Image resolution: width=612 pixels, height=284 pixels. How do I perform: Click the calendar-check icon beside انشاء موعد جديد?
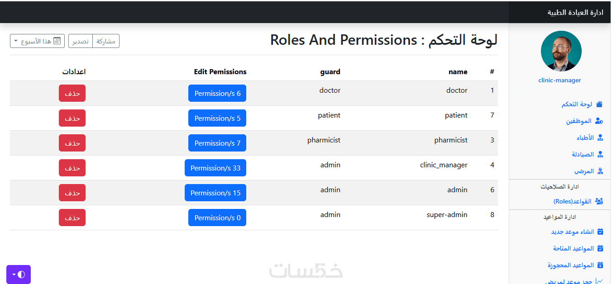click(600, 232)
